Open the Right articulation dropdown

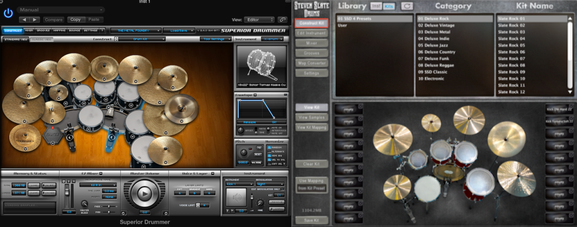click(271, 184)
